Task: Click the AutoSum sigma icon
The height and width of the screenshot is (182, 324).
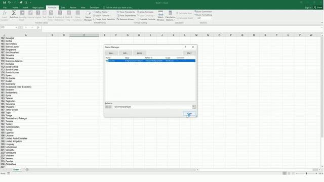Action: click(x=14, y=13)
